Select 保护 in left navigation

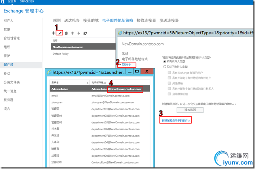(x=7, y=56)
